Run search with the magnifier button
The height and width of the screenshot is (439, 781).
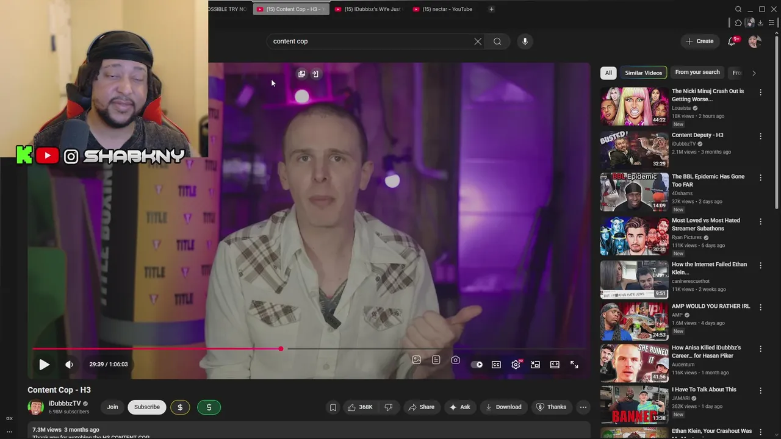tap(497, 41)
